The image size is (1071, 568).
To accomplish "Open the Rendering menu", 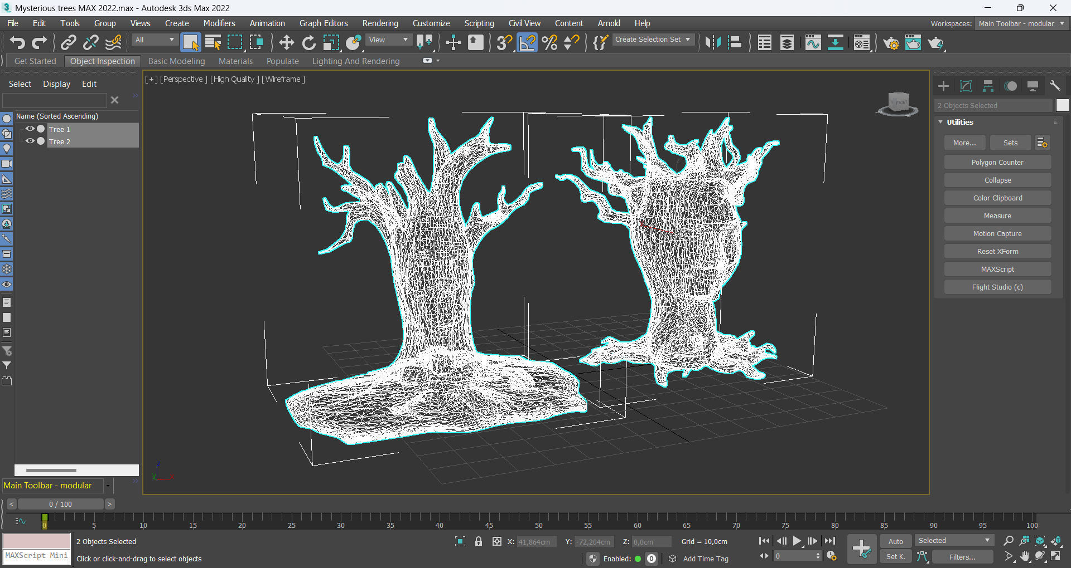I will pyautogui.click(x=380, y=23).
